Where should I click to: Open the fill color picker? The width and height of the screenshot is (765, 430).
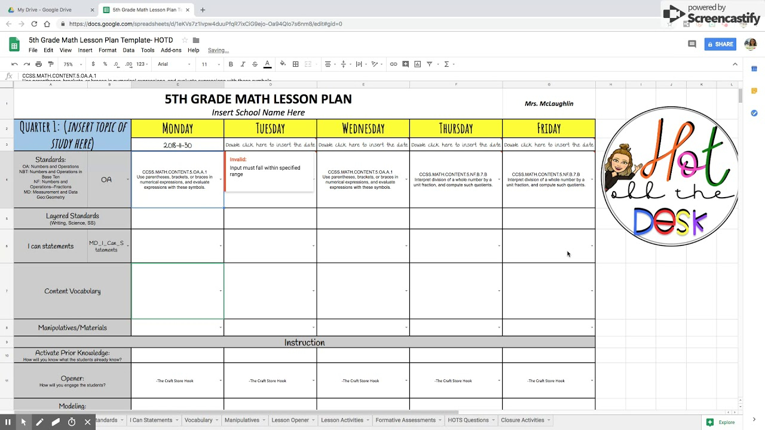(x=283, y=64)
